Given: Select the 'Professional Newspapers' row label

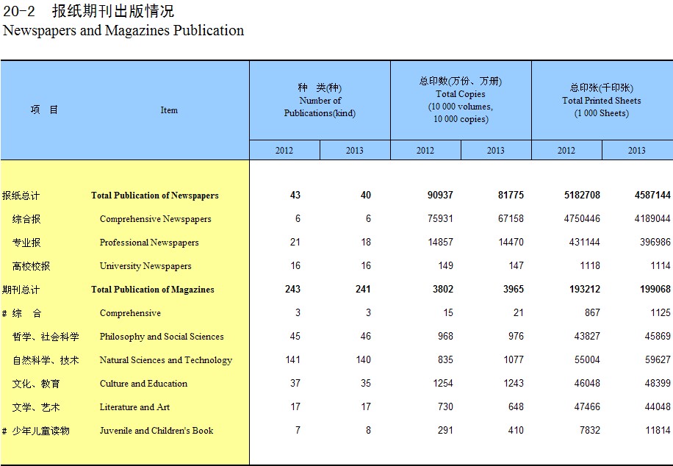Looking at the screenshot, I should 149,243.
